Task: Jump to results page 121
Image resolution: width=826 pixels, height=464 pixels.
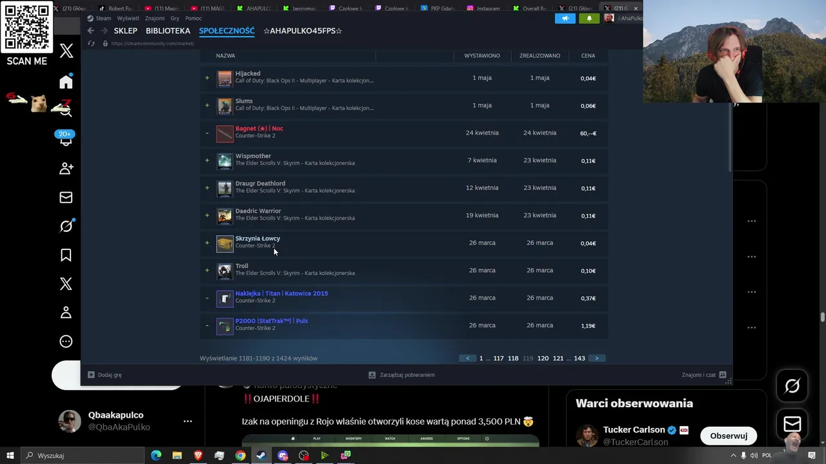Action: (x=558, y=358)
